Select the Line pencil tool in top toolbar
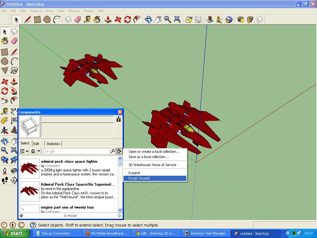The image size is (317, 238). 28,20
